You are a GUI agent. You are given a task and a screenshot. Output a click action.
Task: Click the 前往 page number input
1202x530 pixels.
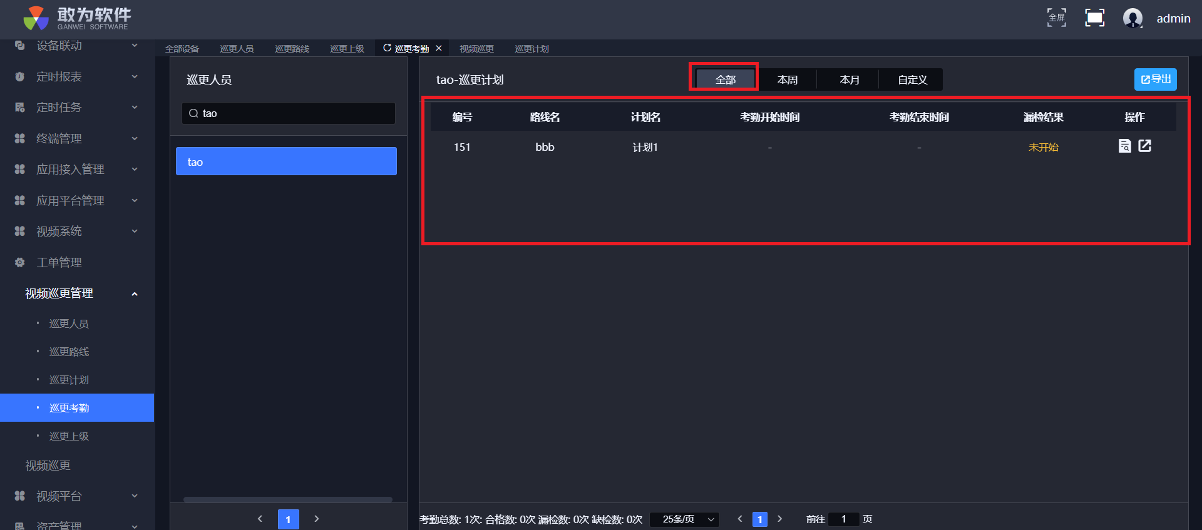pos(844,519)
